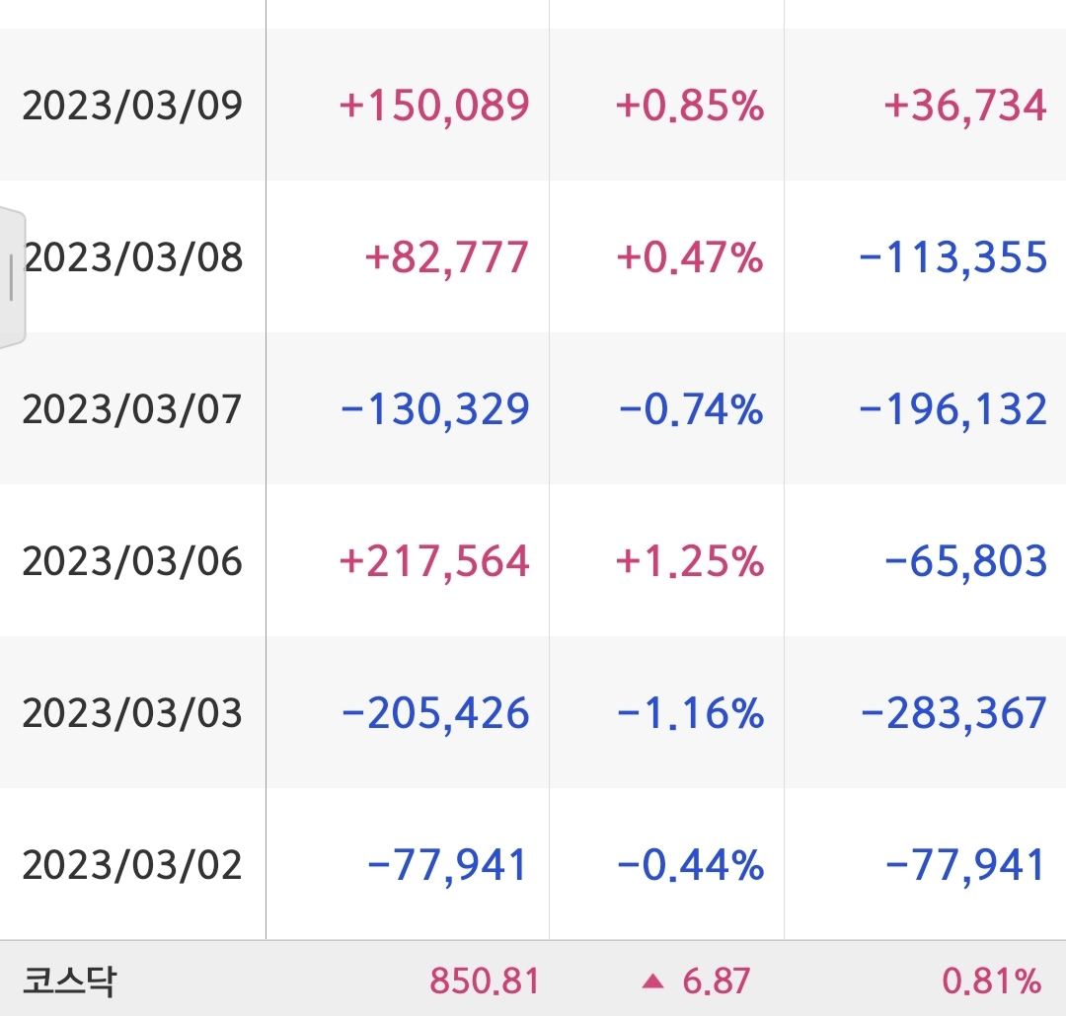This screenshot has width=1066, height=1016.
Task: Tap the -283,367 cumulative value
Action: pos(953,714)
